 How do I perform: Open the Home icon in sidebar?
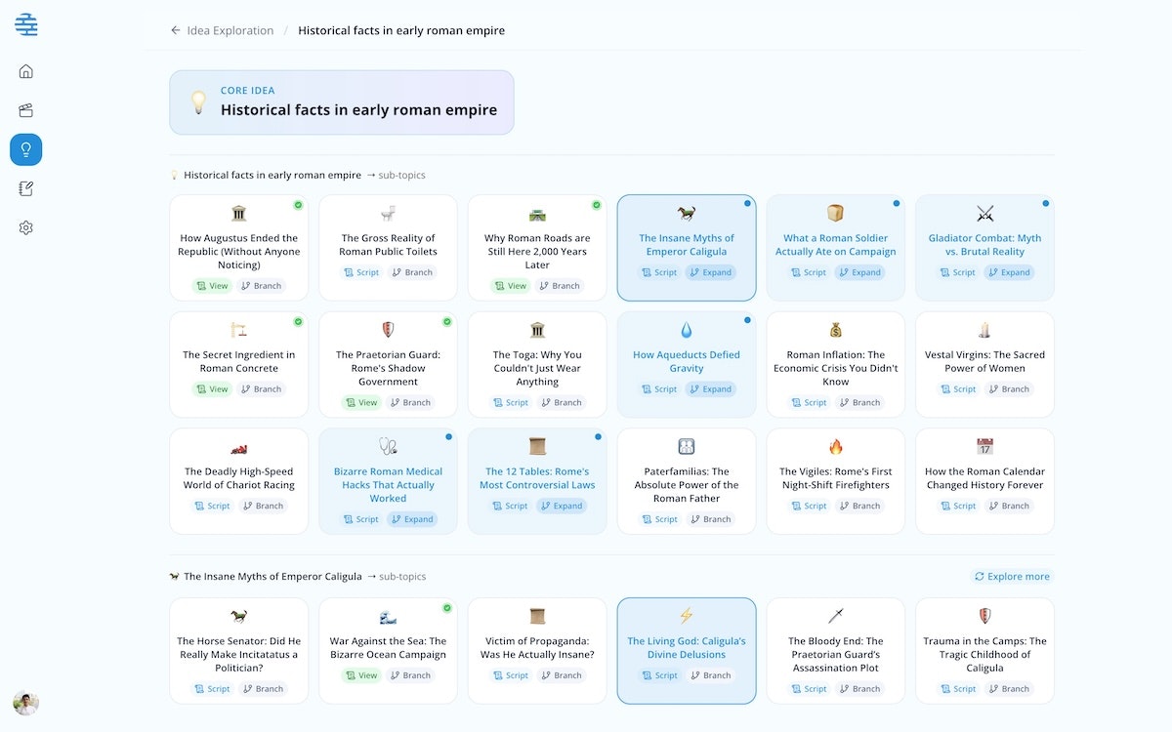click(x=26, y=71)
